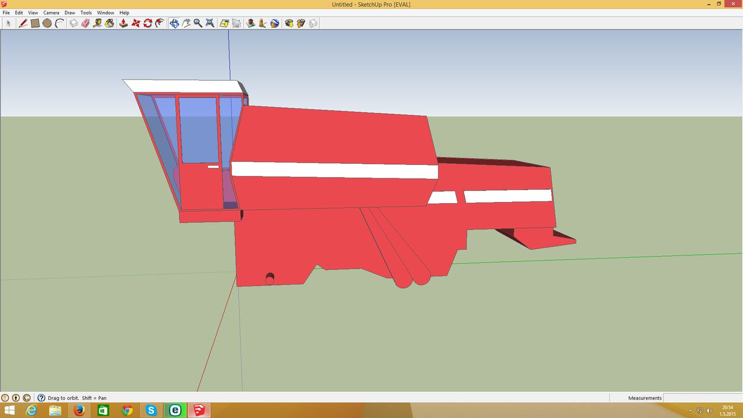This screenshot has height=418, width=743.
Task: Open Google Chrome from taskbar
Action: click(x=127, y=410)
